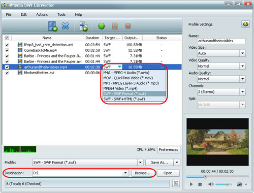This screenshot has height=193, width=254.
Task: Click the Save As... button
Action: [160, 163]
